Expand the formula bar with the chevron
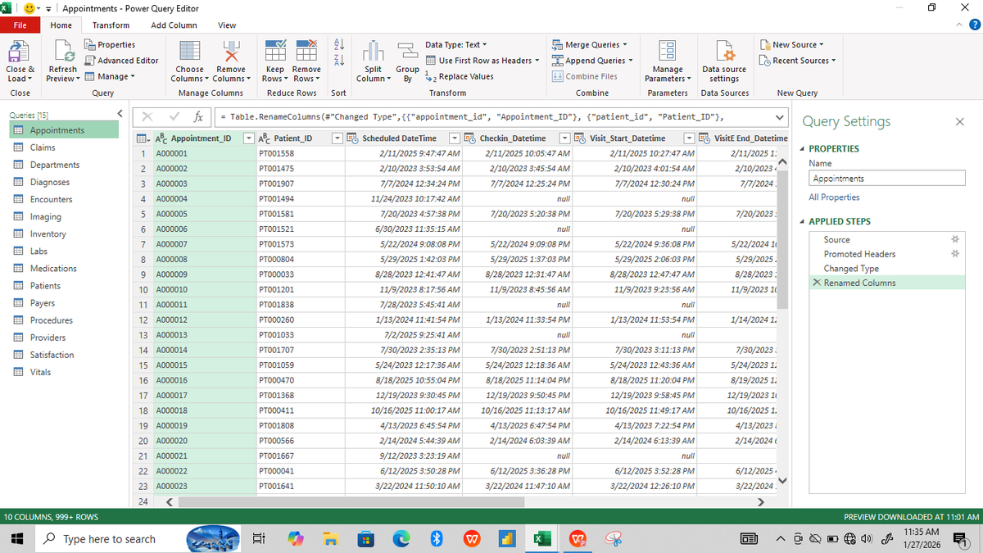This screenshot has height=553, width=983. [x=778, y=117]
